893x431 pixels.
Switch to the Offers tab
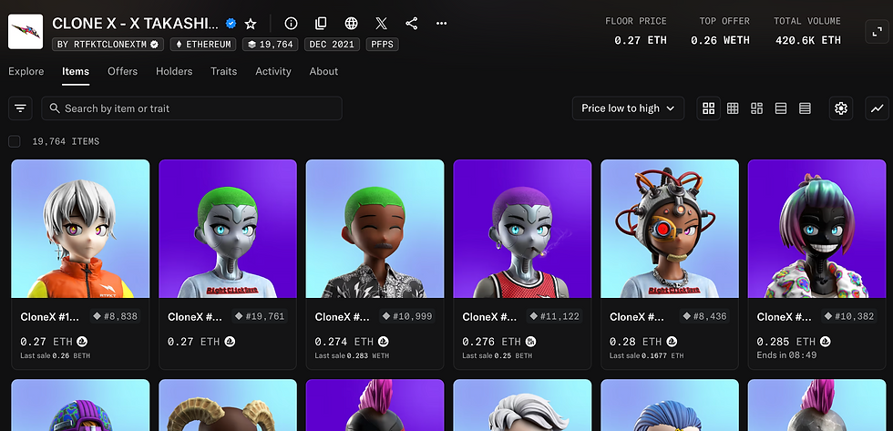point(122,71)
